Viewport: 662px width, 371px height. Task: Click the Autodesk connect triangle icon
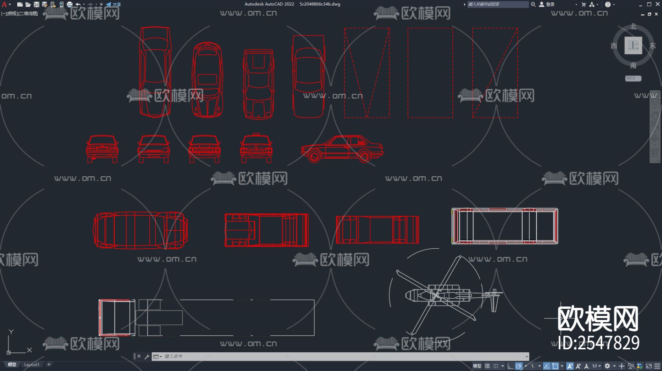[592, 4]
